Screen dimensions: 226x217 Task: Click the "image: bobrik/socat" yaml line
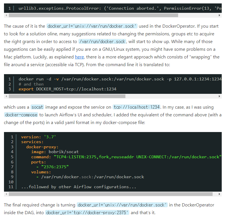pyautogui.click(x=55, y=152)
